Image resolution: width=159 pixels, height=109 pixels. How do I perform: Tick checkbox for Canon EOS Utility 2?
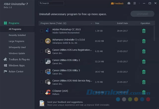(x=42, y=61)
